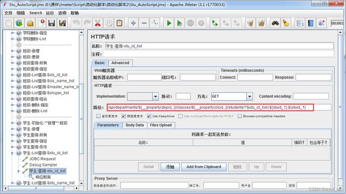Click the 删除 button
Screen dimensions: 346x194
click(237, 167)
